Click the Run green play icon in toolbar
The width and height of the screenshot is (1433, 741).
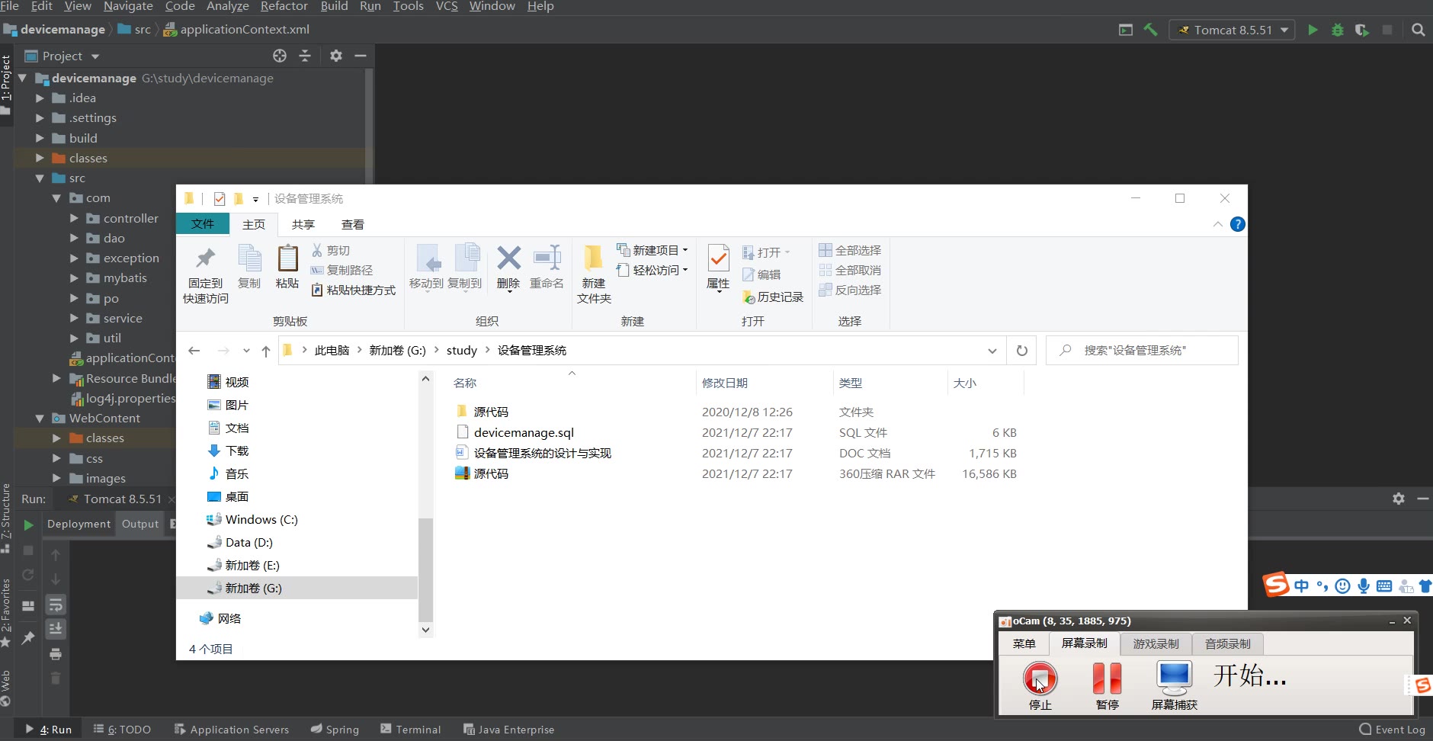(1312, 30)
